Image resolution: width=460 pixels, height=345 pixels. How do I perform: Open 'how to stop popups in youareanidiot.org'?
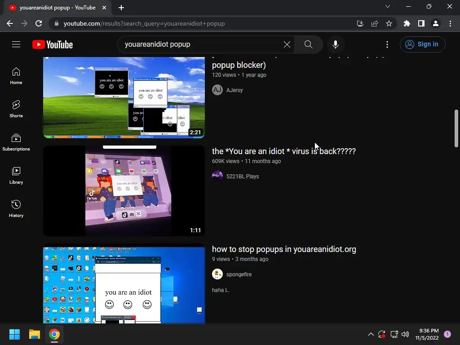click(x=284, y=249)
